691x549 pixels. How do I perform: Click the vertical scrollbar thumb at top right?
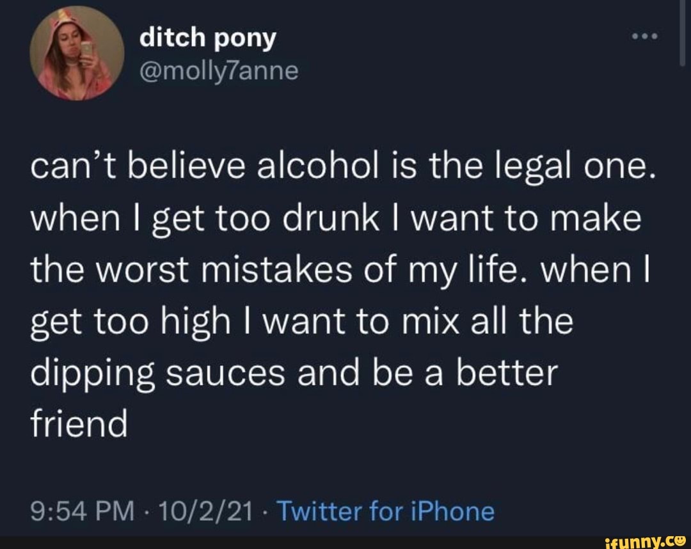(682, 33)
